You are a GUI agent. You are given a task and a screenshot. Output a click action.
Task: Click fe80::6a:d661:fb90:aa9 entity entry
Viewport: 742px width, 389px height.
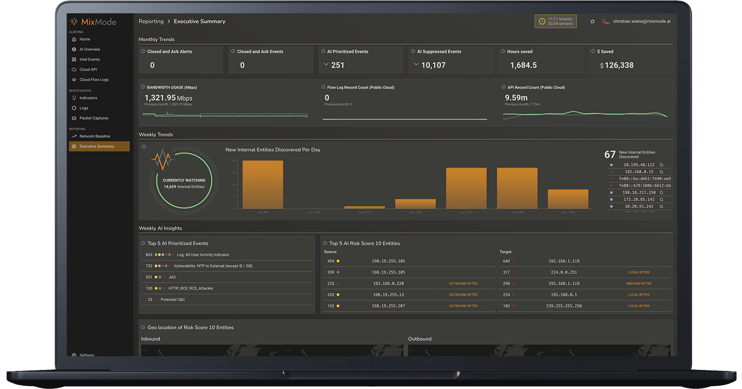pos(645,179)
